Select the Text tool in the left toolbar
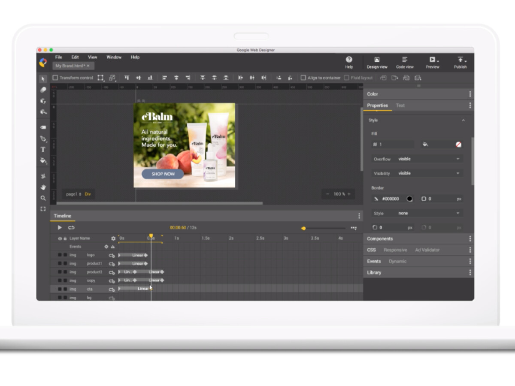Image resolution: width=515 pixels, height=386 pixels. coord(43,150)
